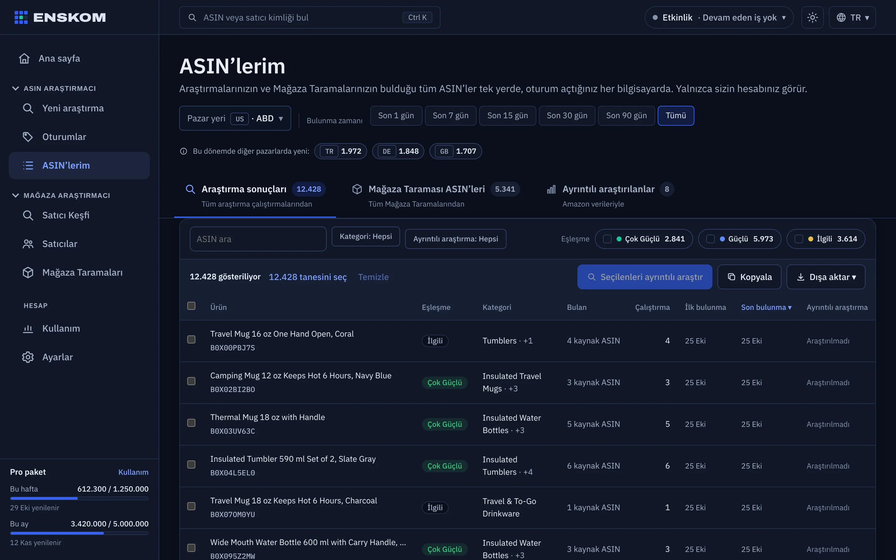Open Ana sayfa home icon
This screenshot has height=560, width=896.
pos(25,58)
